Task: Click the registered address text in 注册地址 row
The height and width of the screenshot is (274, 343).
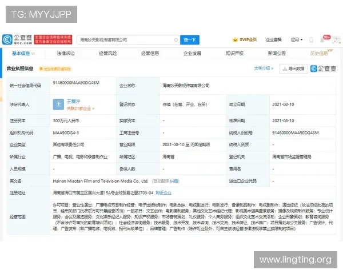Action: (x=103, y=193)
